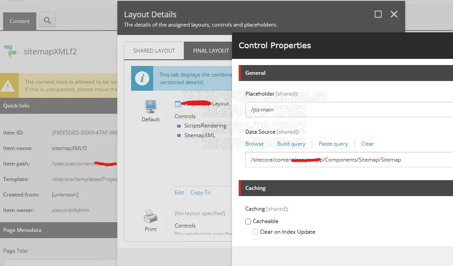Click the sitemapXMLf2 item icon
The image size is (453, 266).
point(10,52)
